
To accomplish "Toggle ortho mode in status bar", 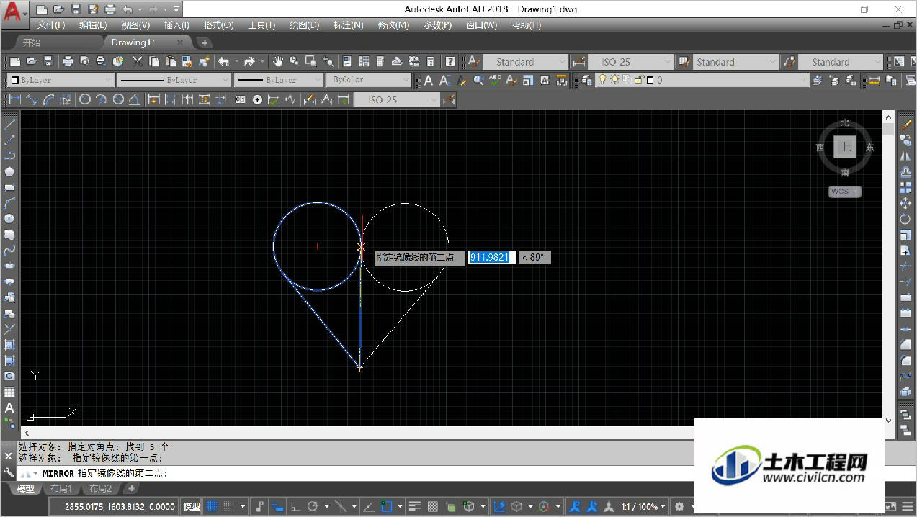I will click(295, 506).
